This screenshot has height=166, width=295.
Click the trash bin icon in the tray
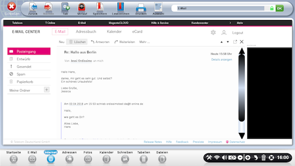(264, 157)
